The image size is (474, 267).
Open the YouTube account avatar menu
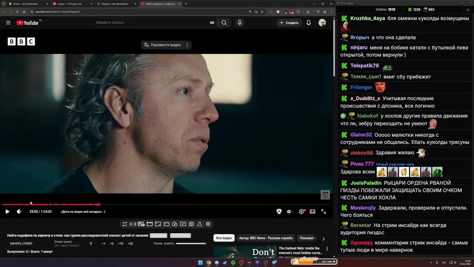click(322, 23)
